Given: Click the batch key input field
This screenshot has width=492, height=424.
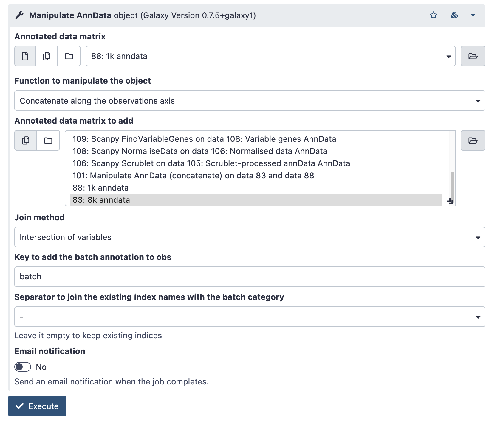Looking at the screenshot, I should pyautogui.click(x=250, y=277).
